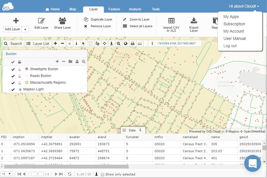Open the Home tab
Screen dimensions: 267x178
pos(53,9)
